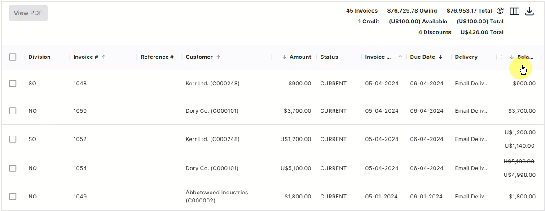Sort by the Balance column header
This screenshot has width=545, height=211.
click(x=525, y=57)
